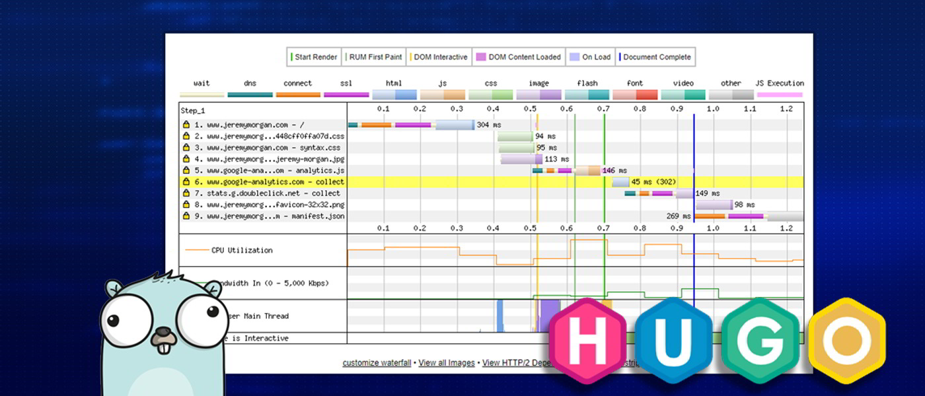This screenshot has height=396, width=925.
Task: Click the dns color swatch
Action: coord(250,95)
